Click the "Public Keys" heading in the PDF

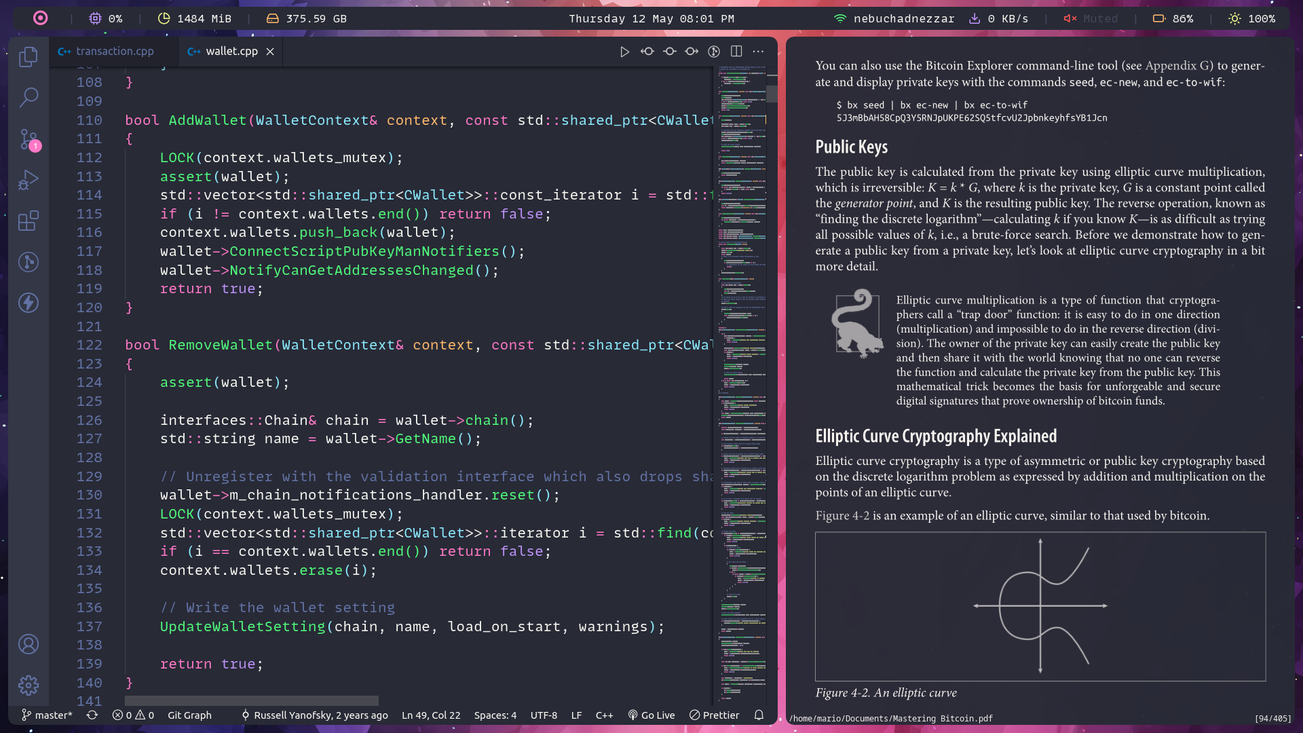(851, 147)
